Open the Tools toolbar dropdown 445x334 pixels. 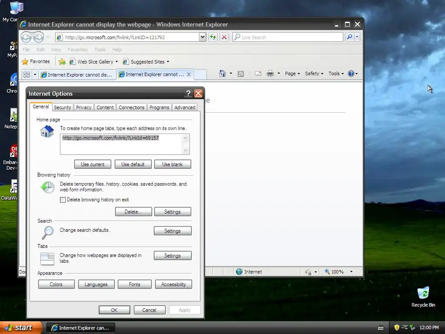tap(336, 73)
